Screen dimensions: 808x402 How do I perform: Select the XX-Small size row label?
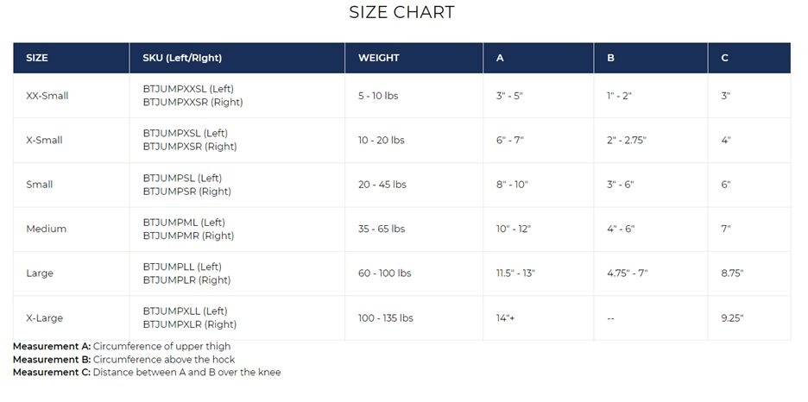[x=47, y=96]
